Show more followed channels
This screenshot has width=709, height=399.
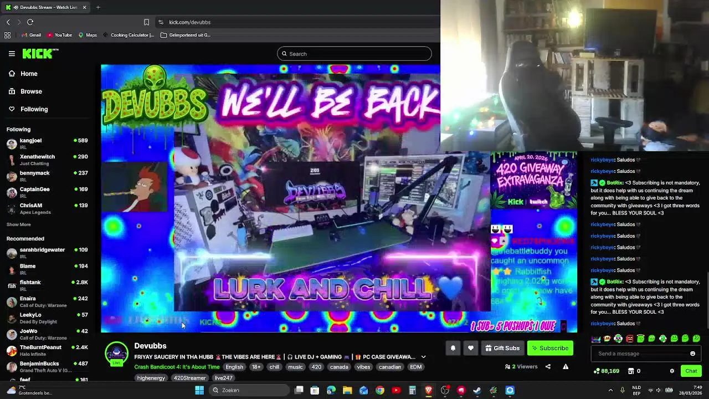(18, 224)
